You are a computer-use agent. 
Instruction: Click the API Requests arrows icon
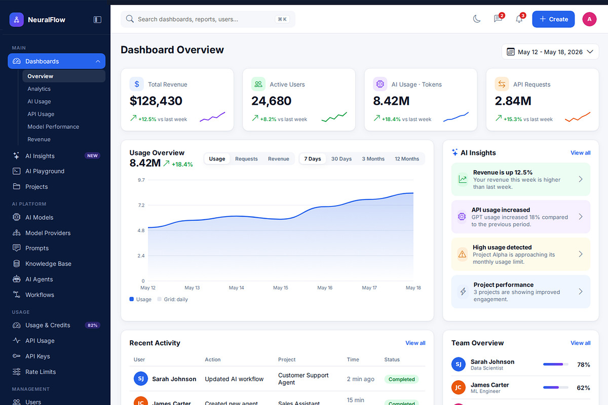click(502, 84)
